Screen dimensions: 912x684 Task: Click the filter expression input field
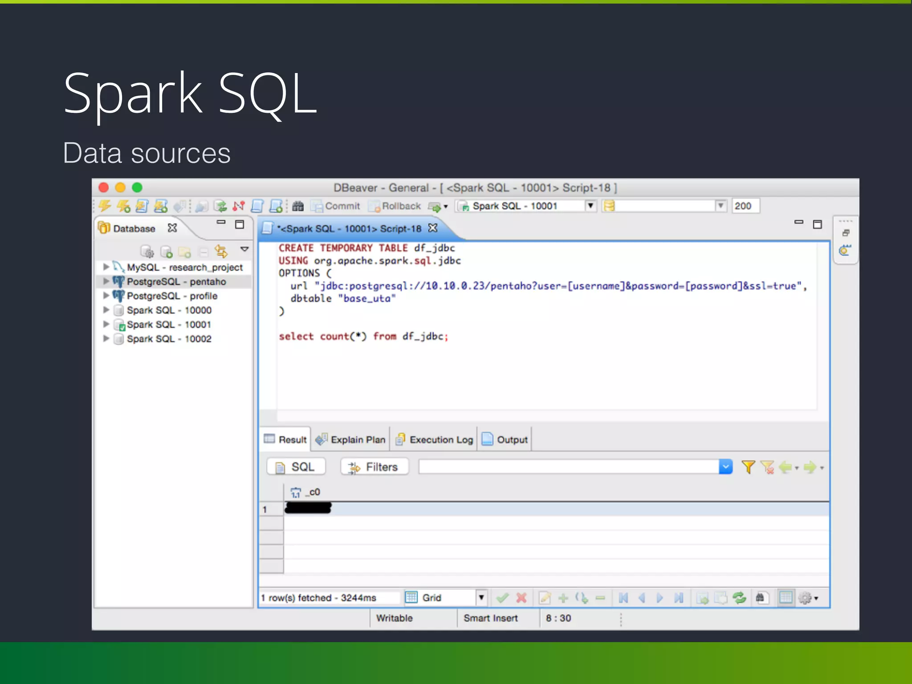(x=569, y=467)
